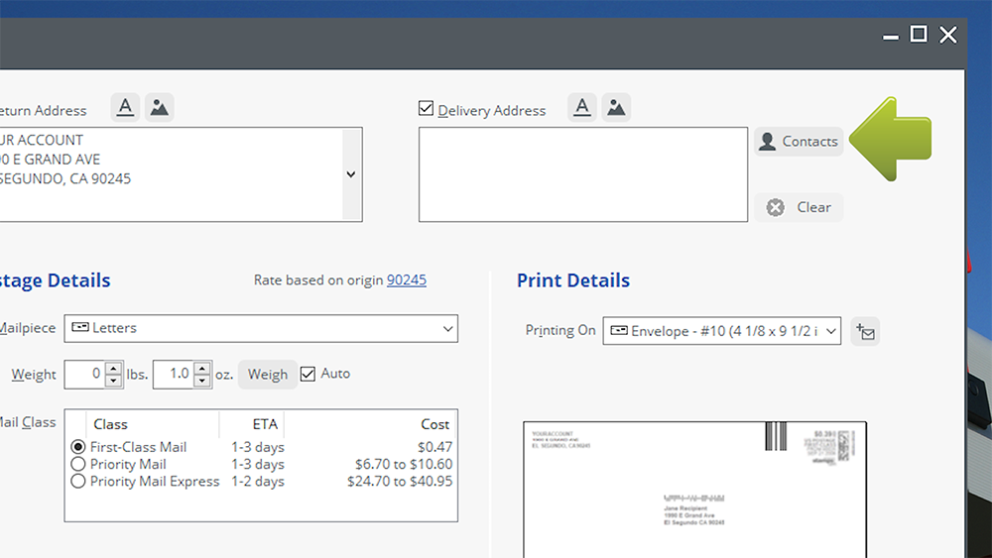Screen dimensions: 992x558
Task: Click the $0.47 First-Class cost
Action: [434, 447]
